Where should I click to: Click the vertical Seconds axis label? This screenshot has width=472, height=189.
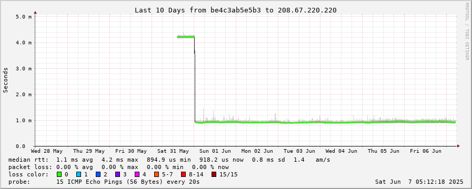5,80
